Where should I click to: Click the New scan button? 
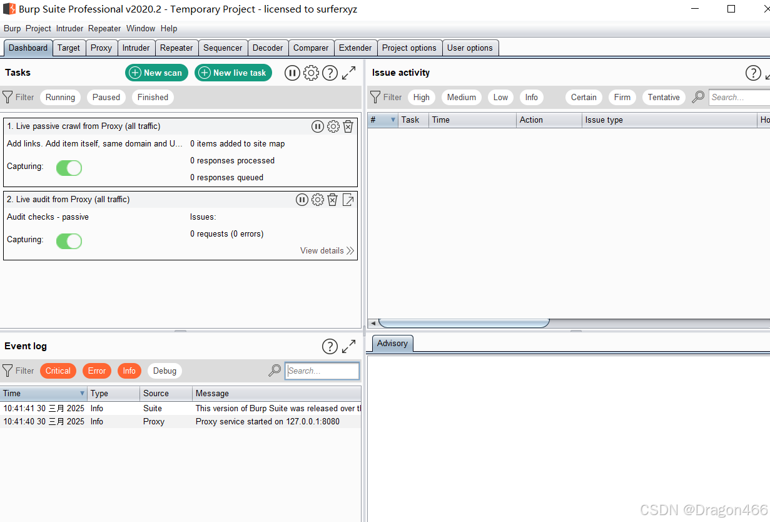[156, 73]
